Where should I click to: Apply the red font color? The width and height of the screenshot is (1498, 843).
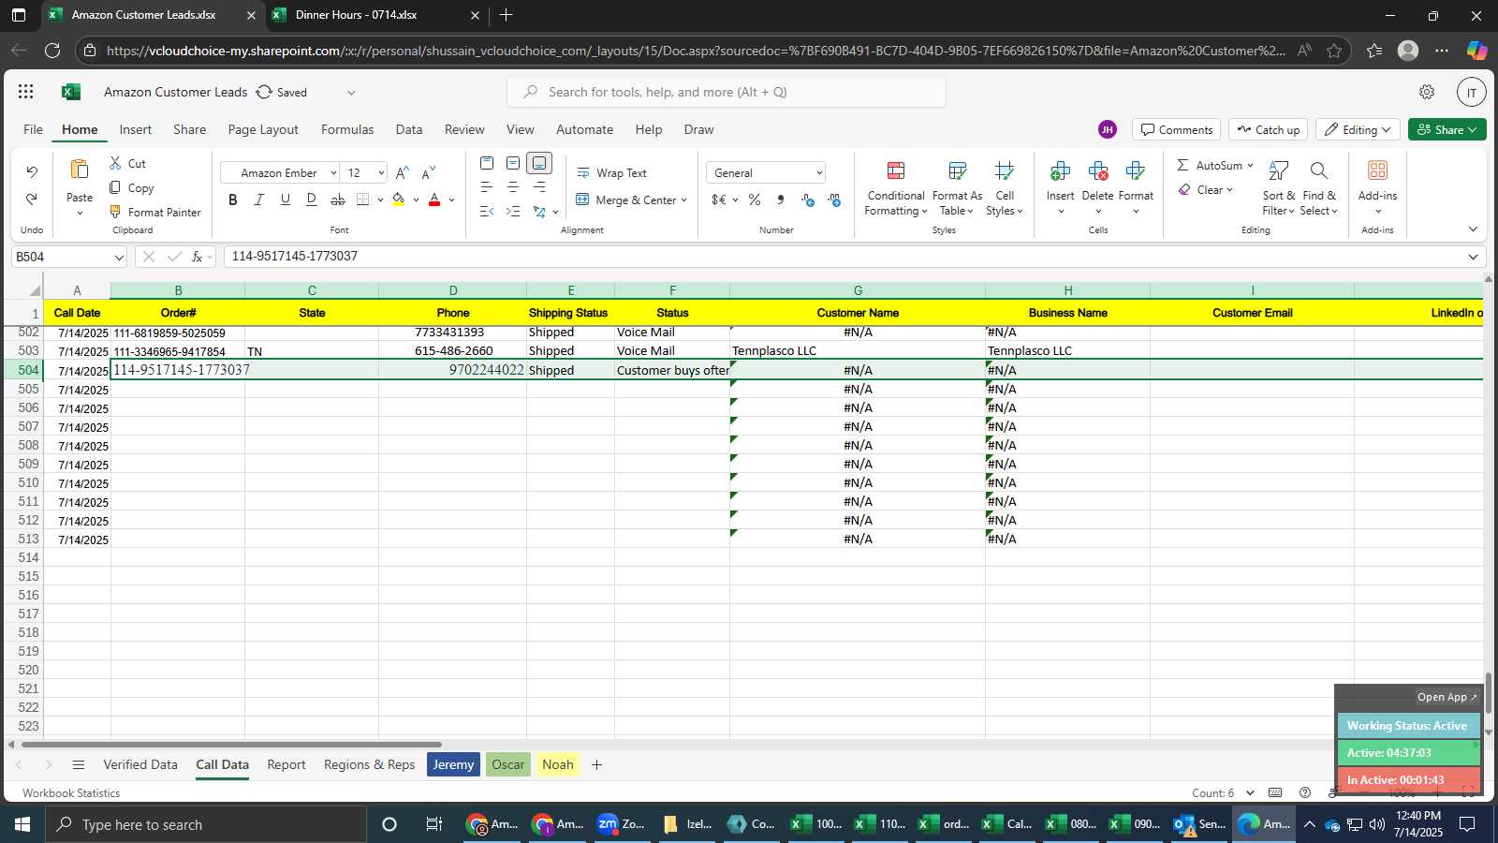click(x=434, y=200)
